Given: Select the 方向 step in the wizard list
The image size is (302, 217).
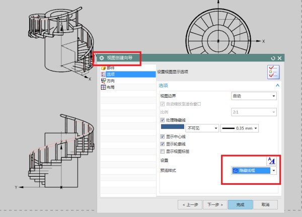Looking at the screenshot, I should click(x=128, y=81).
